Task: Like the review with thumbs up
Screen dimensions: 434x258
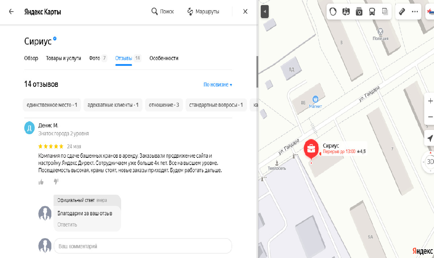Action: click(x=41, y=182)
